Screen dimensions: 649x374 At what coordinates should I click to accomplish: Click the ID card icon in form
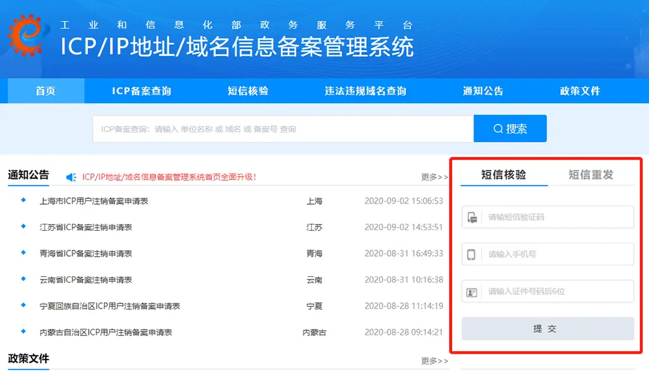point(472,292)
